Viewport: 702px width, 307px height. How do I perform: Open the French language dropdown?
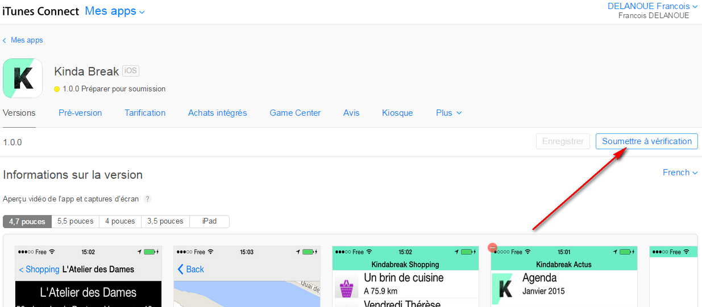680,173
